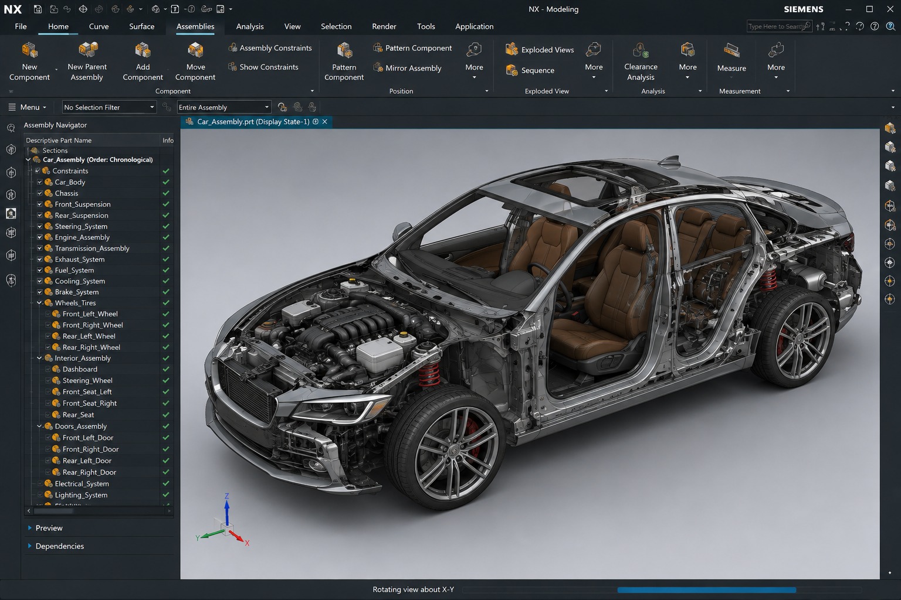Select the Measure tool

point(731,57)
